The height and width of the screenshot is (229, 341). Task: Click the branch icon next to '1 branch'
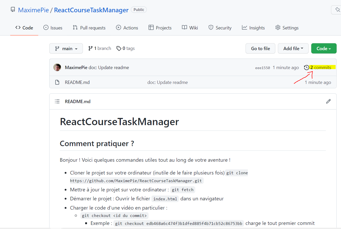90,48
